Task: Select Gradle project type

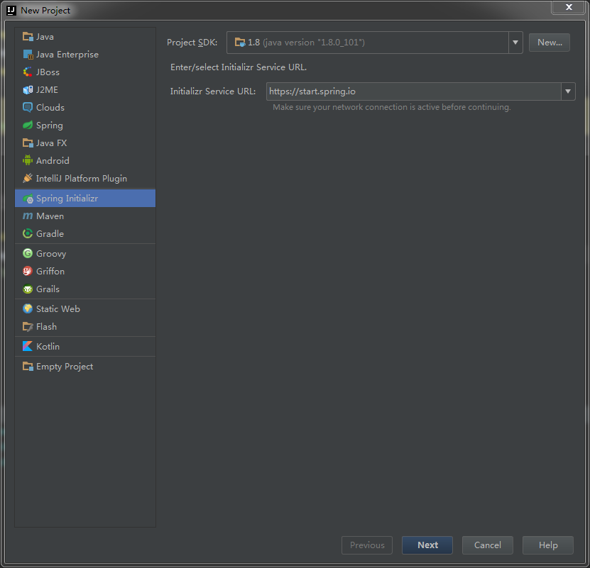Action: pos(85,233)
